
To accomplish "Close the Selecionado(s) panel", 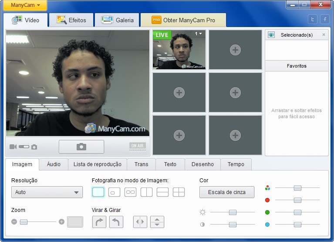I will point(324,34).
